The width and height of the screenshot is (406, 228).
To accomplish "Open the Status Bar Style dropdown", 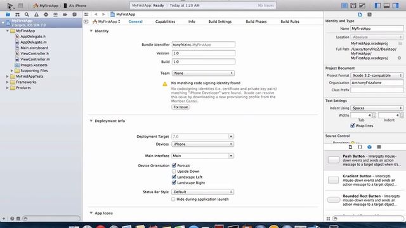I will 203,192.
